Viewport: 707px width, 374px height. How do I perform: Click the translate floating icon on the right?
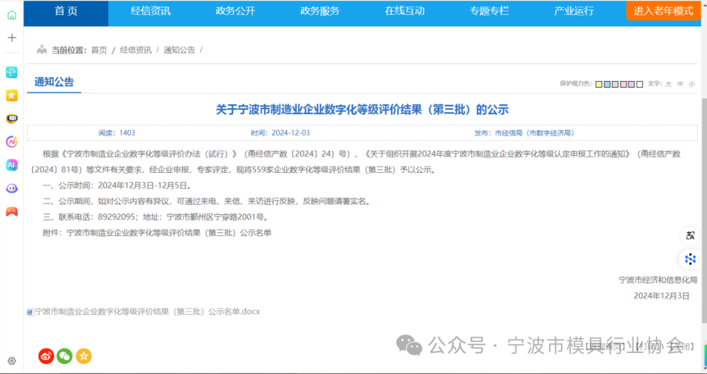[x=690, y=235]
